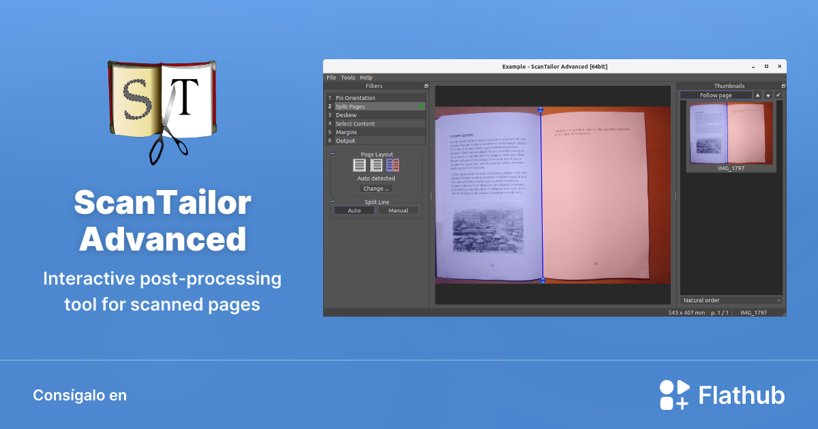Viewport: 818px width, 429px height.
Task: Select the single page layout icon
Action: (360, 164)
